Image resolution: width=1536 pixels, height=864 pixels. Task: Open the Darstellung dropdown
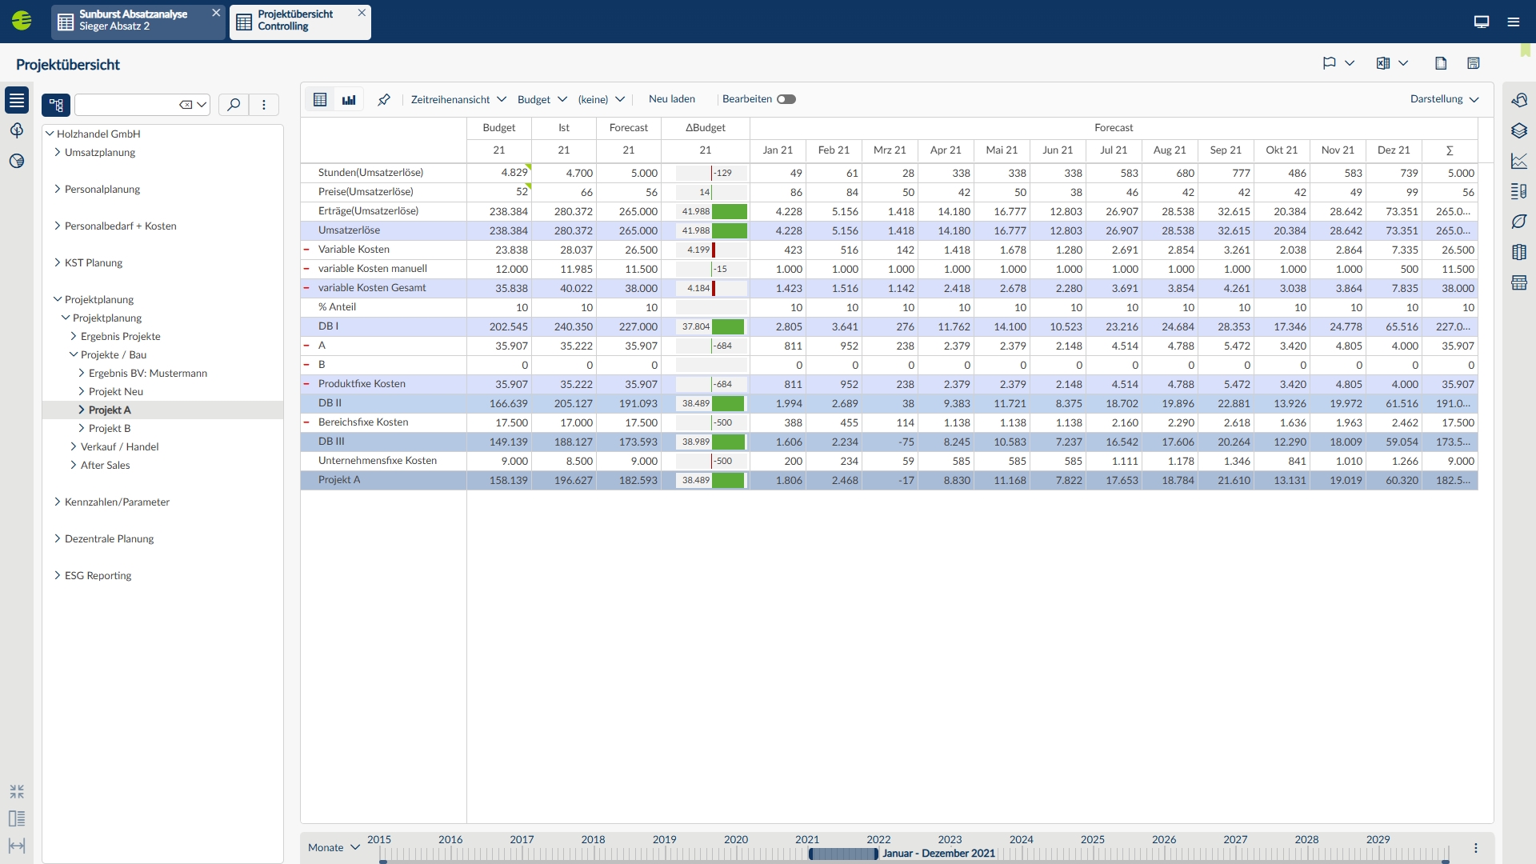[1444, 99]
